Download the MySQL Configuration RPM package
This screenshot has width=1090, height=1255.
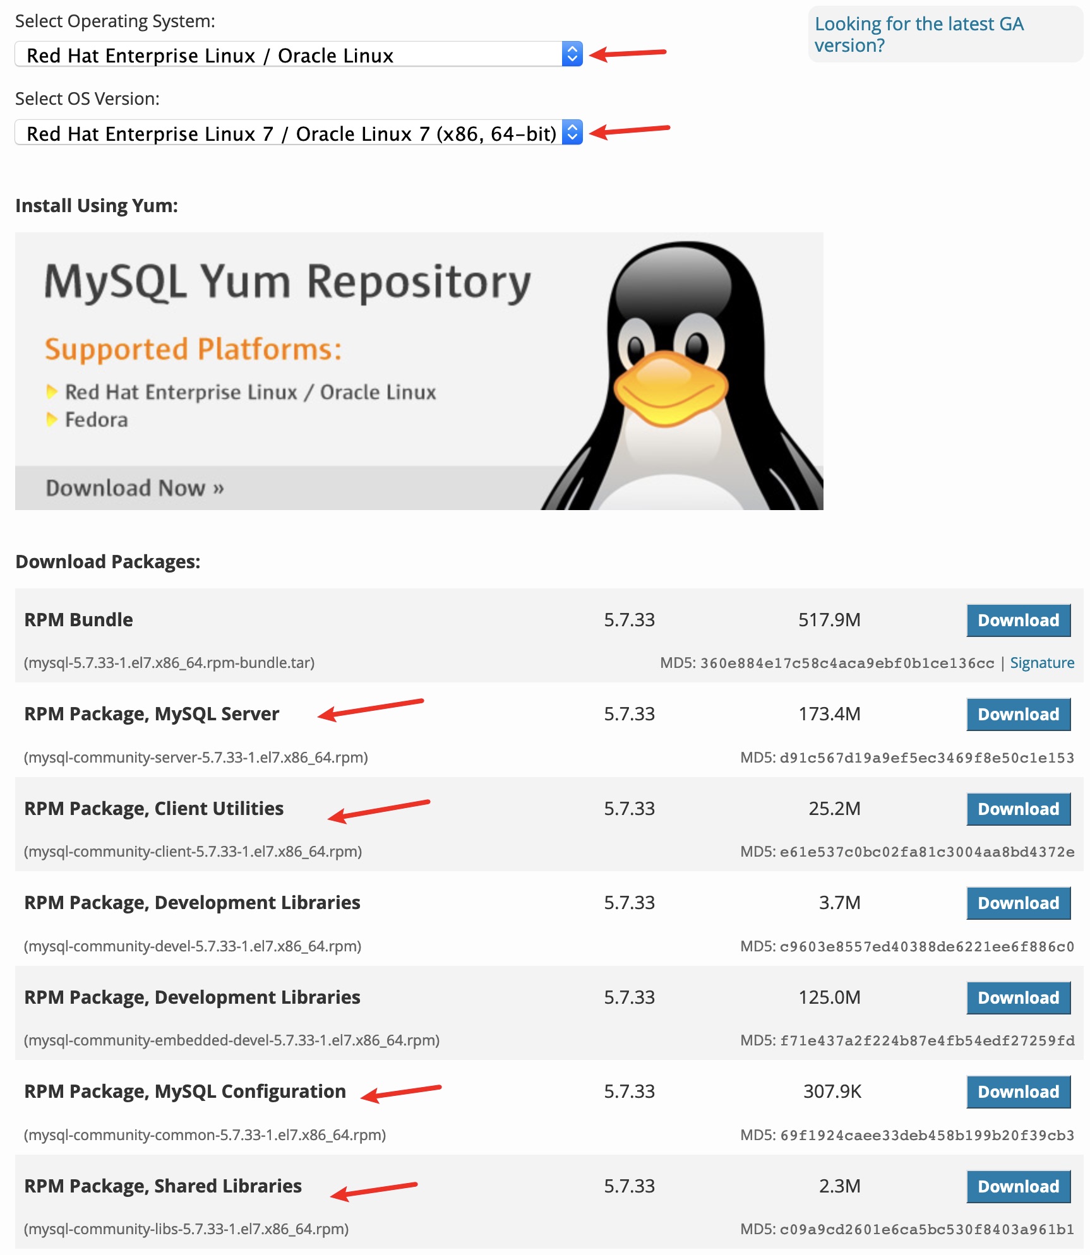point(1019,1091)
